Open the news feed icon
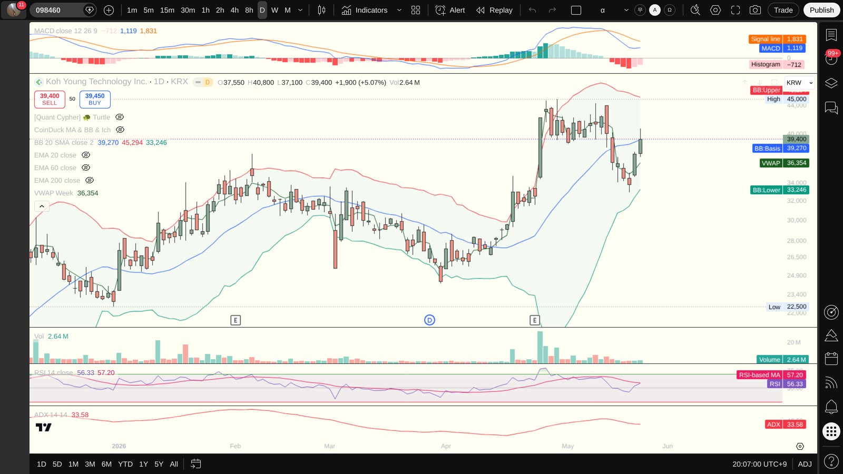843x474 pixels. (x=831, y=383)
